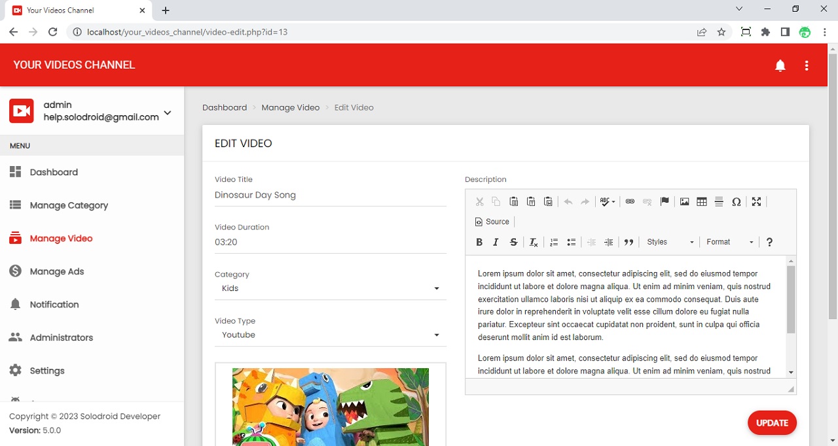The height and width of the screenshot is (446, 838).
Task: Maximize the editor with the expand icon
Action: coord(756,201)
